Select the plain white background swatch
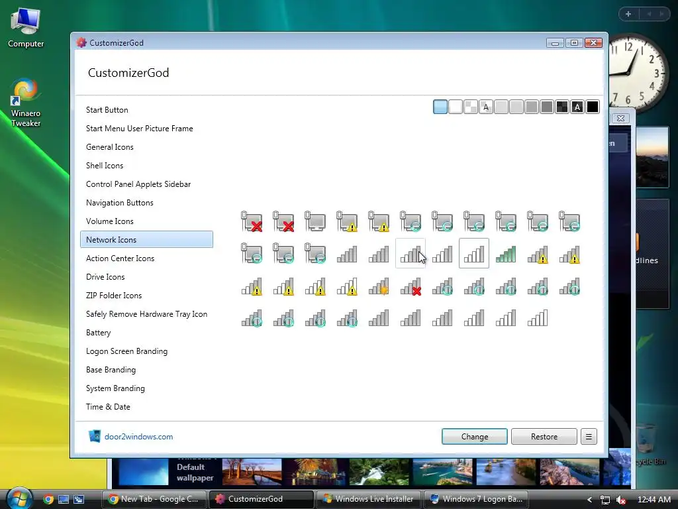Image resolution: width=678 pixels, height=509 pixels. (456, 107)
